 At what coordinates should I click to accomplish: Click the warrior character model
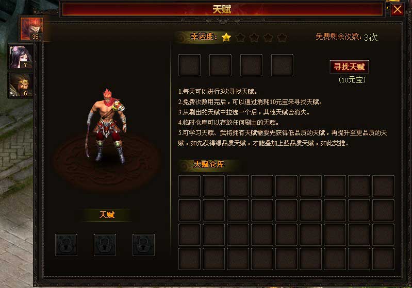pyautogui.click(x=106, y=126)
